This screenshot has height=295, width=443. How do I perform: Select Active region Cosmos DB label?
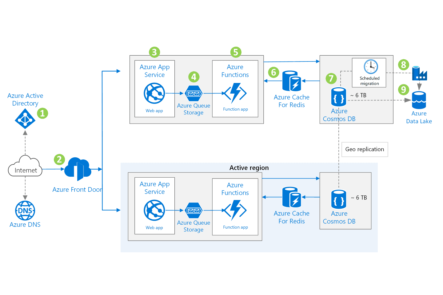coord(339,218)
